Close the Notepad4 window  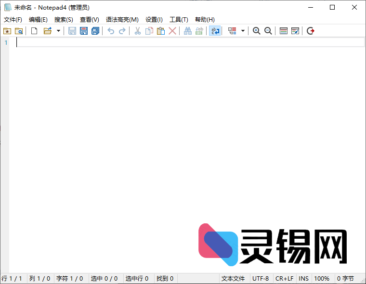[x=354, y=8]
